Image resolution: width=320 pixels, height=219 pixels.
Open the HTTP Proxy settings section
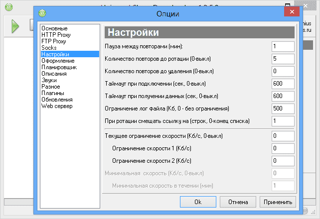tap(56, 35)
